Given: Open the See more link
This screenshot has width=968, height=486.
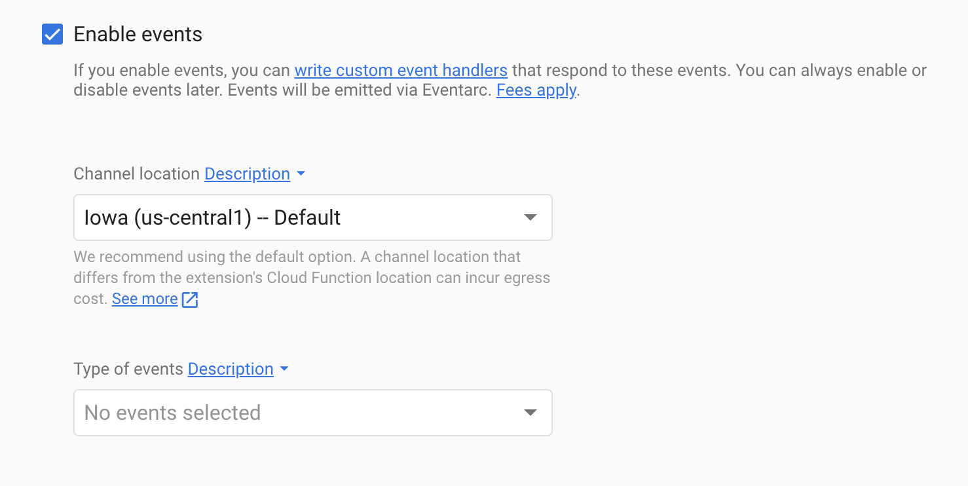Looking at the screenshot, I should (x=145, y=299).
